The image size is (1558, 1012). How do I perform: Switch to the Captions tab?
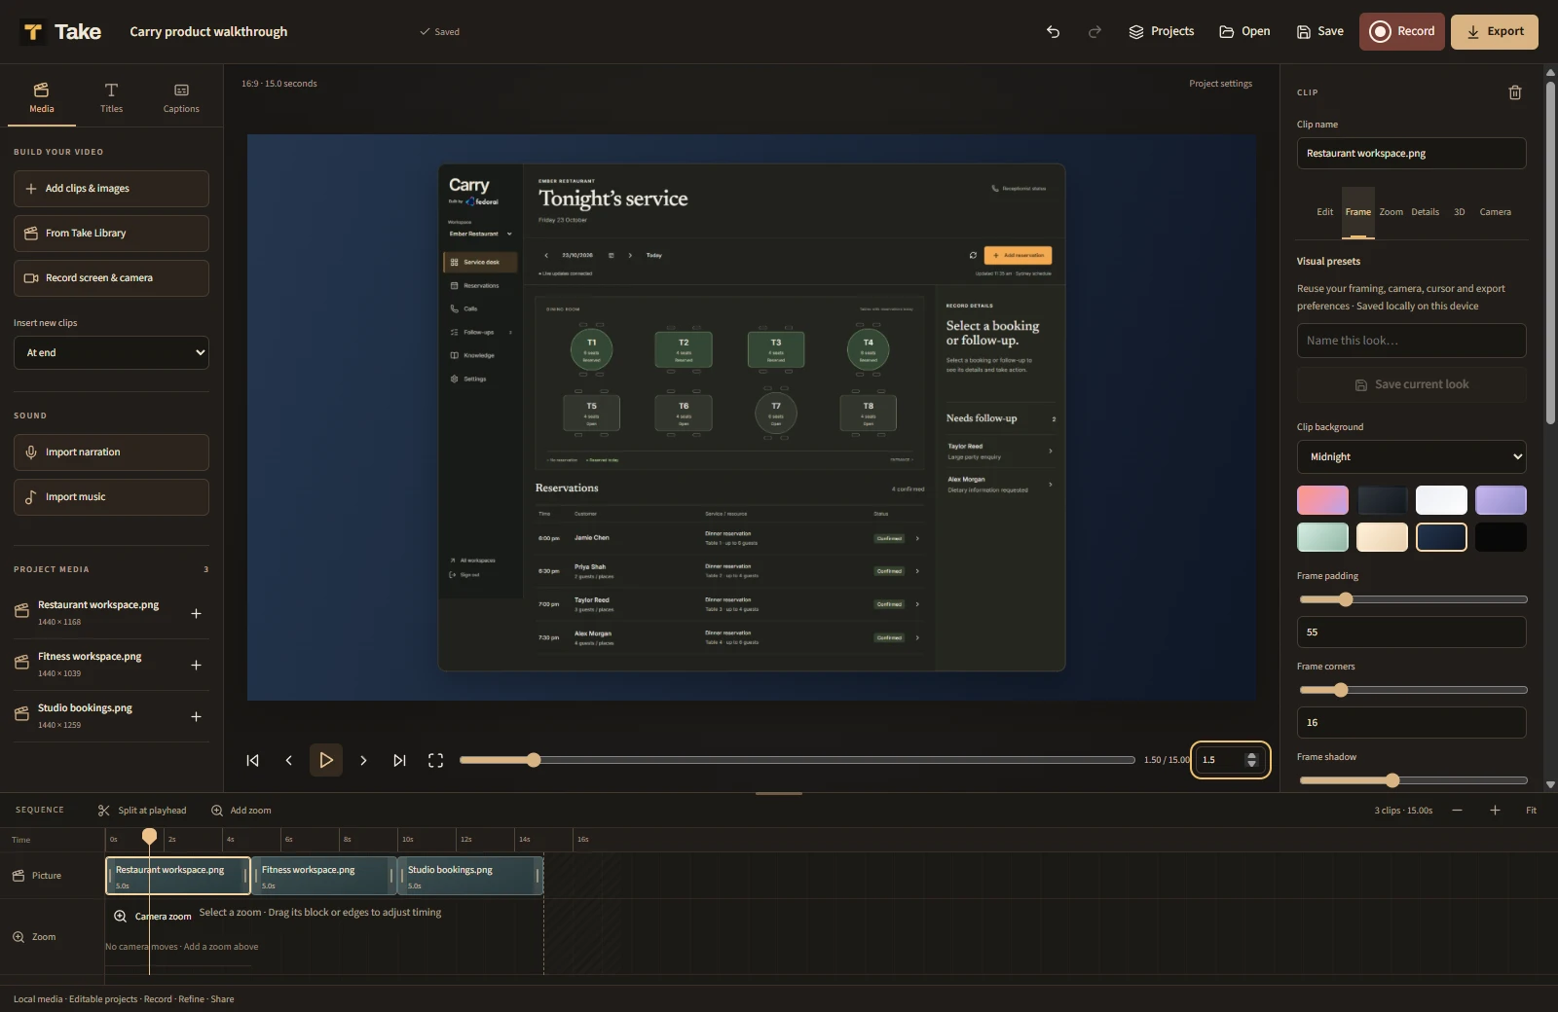(181, 97)
